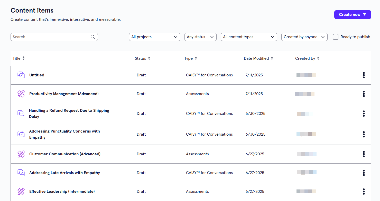Screen dimensions: 380x201
Task: Enable the Ready to publish checkbox
Action: click(x=336, y=37)
